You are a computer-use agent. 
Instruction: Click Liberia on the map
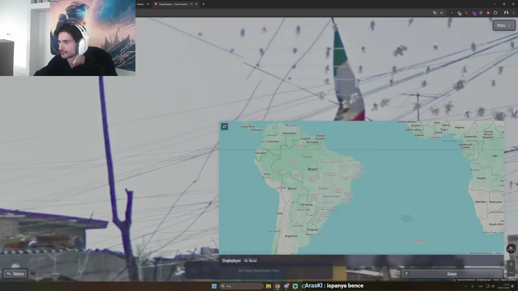[x=419, y=135]
